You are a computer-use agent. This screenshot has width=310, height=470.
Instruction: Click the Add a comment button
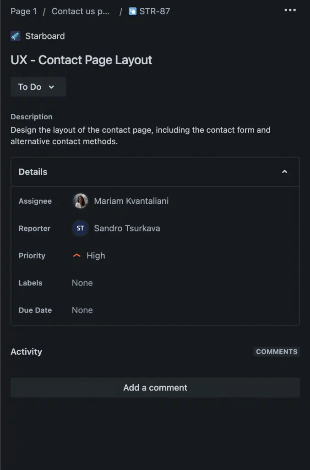[155, 387]
